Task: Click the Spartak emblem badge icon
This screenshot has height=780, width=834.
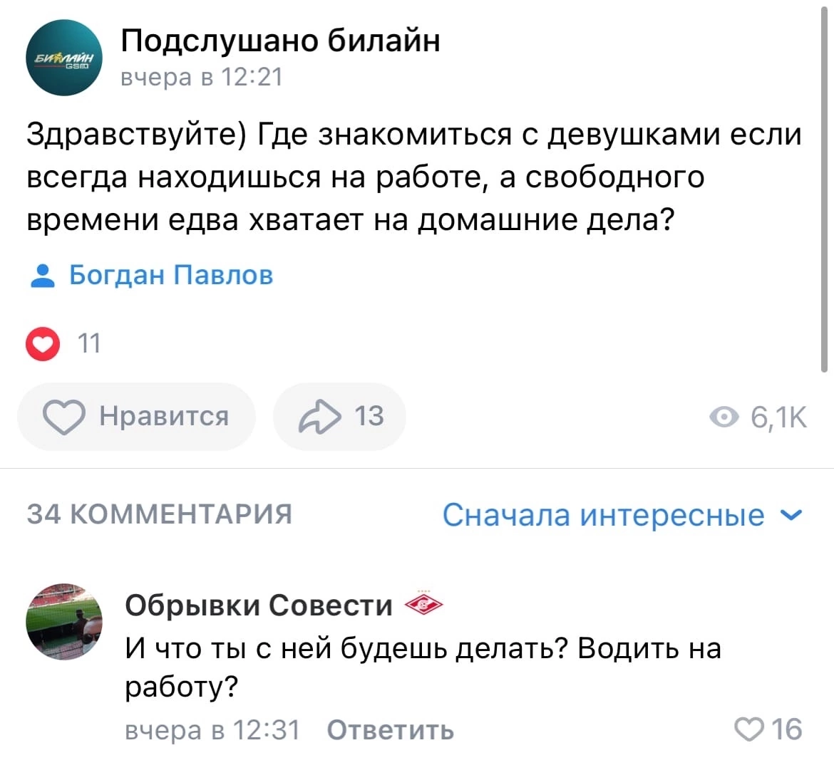Action: 423,605
